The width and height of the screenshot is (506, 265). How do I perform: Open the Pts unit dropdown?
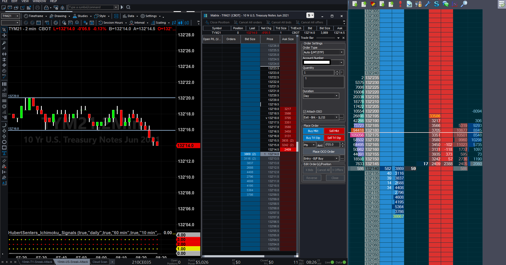click(x=310, y=145)
